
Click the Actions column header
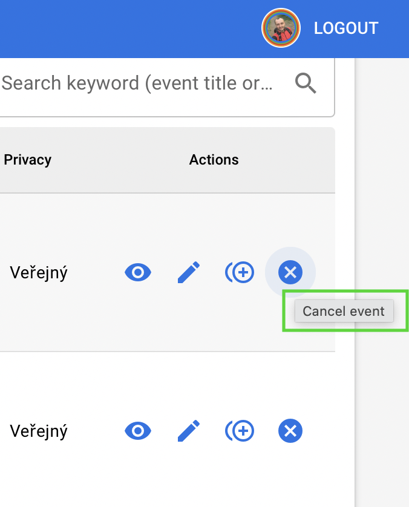point(214,160)
